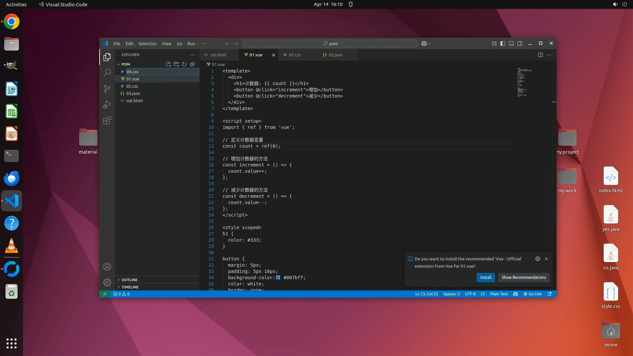Switch to 02.css editor tab
The width and height of the screenshot is (633, 356).
pyautogui.click(x=295, y=55)
